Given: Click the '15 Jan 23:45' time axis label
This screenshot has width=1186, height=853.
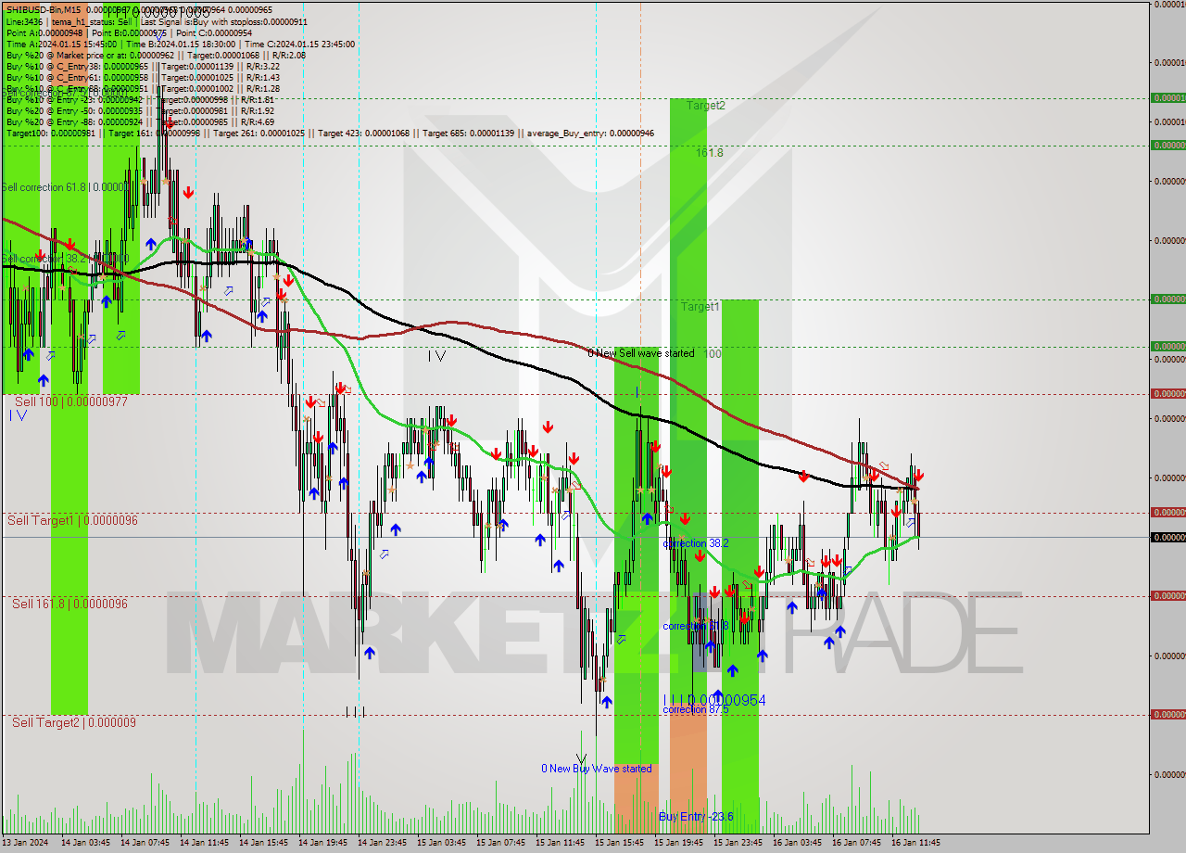Looking at the screenshot, I should 738,843.
